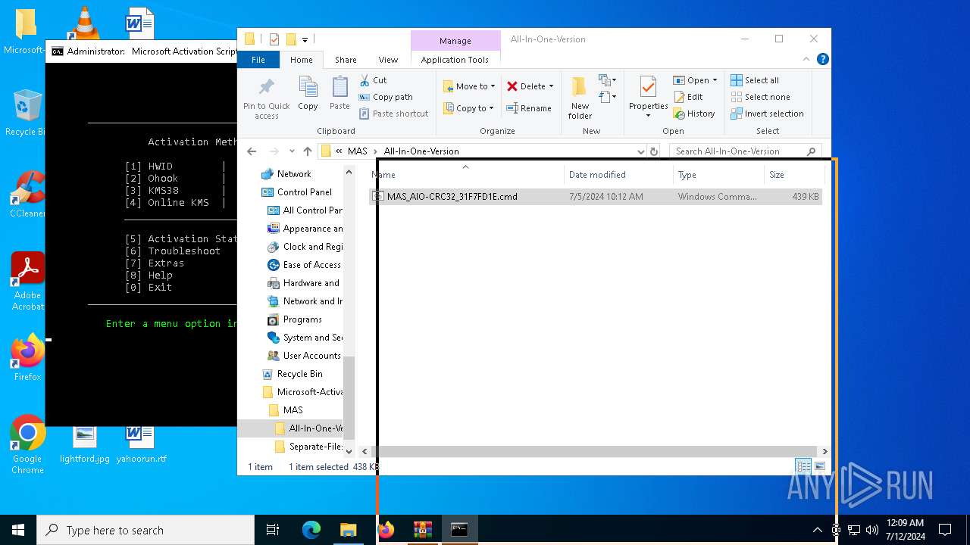Open the WinRAR taskbar icon

click(x=422, y=530)
